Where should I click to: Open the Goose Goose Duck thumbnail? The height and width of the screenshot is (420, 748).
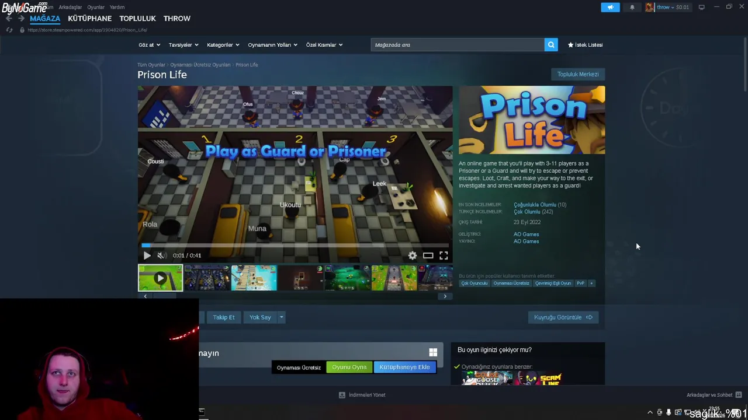pos(487,379)
